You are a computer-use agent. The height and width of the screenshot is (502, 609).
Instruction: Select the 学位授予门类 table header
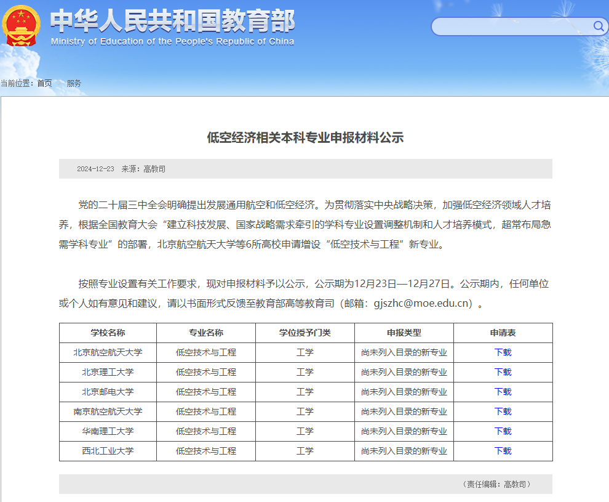point(304,333)
